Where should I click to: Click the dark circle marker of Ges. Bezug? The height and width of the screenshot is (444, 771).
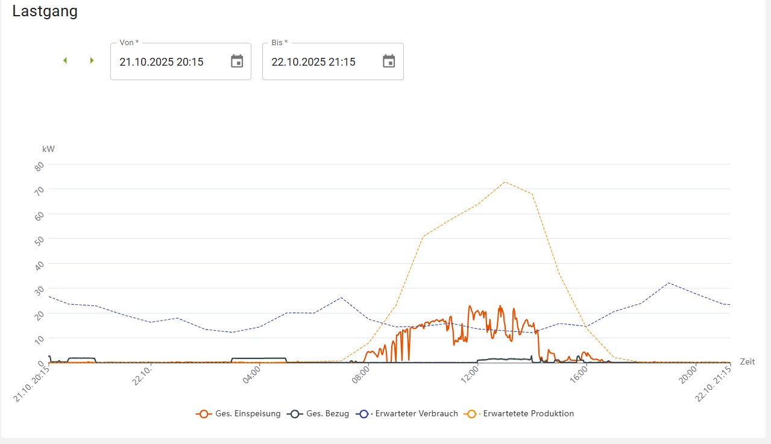tap(295, 414)
